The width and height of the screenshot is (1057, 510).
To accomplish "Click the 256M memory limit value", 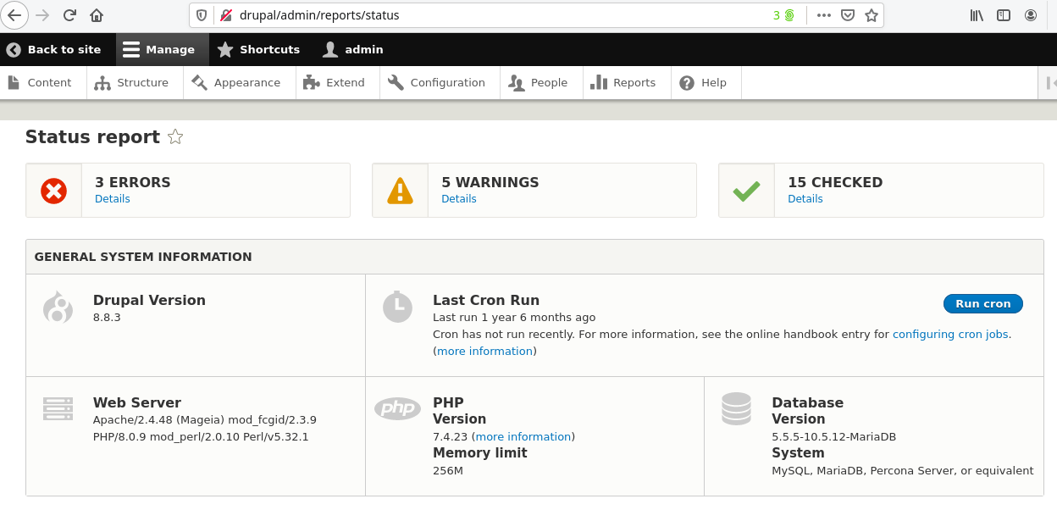I will [448, 471].
